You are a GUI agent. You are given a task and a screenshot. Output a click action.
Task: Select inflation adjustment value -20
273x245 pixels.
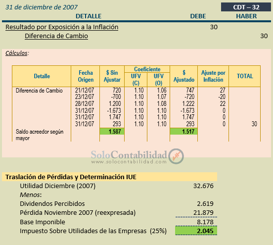coord(222,97)
